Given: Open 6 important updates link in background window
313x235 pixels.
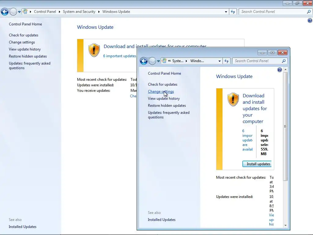Looking at the screenshot, I should 120,56.
